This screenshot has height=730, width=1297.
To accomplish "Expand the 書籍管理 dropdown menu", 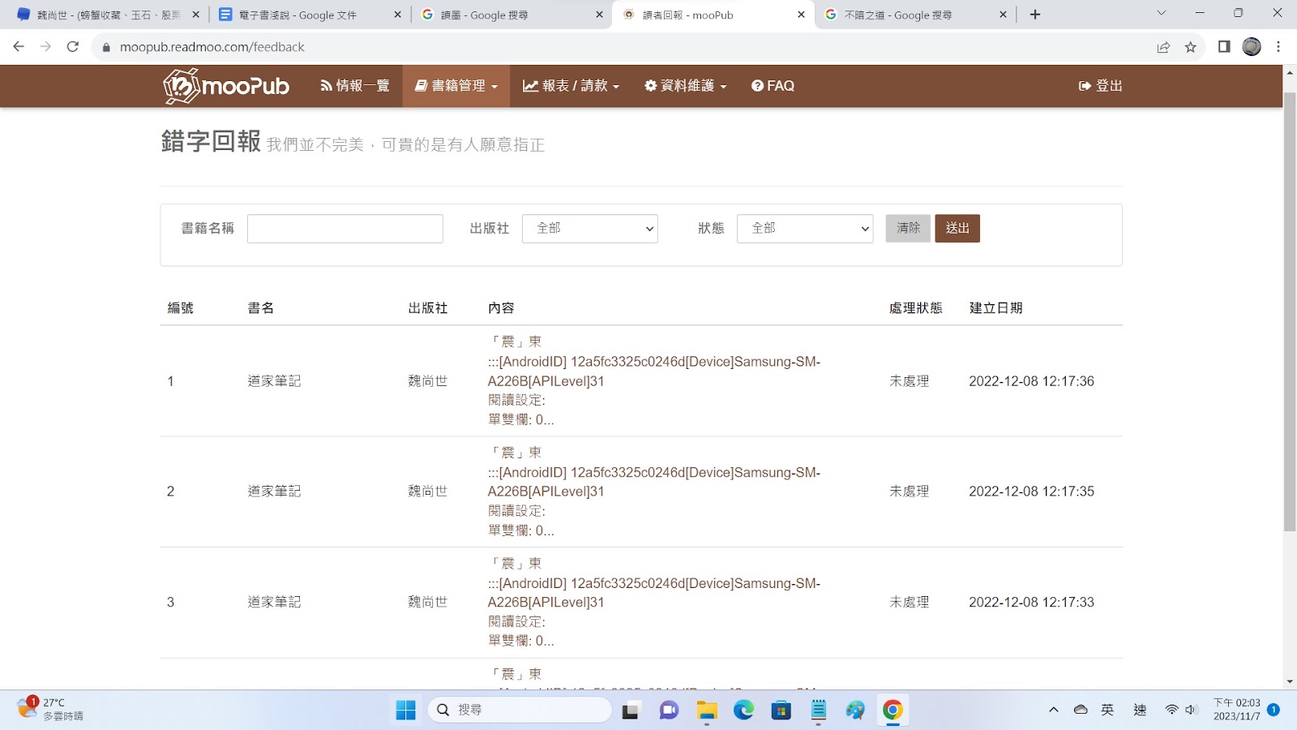I will [x=456, y=86].
